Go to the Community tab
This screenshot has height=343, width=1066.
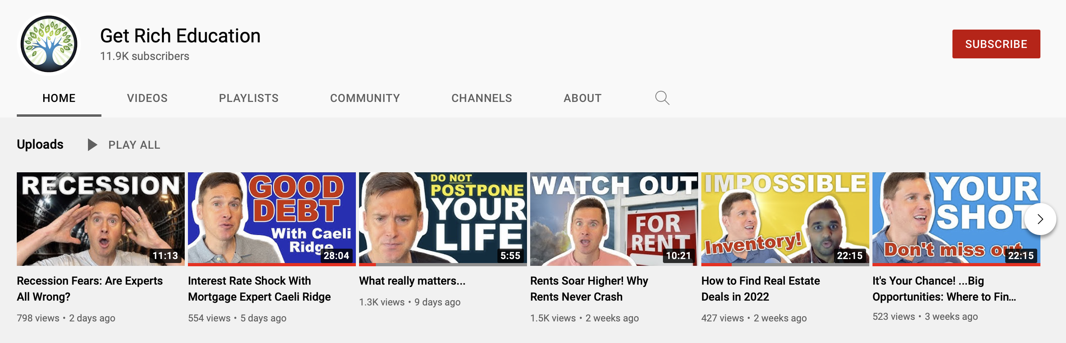click(365, 98)
